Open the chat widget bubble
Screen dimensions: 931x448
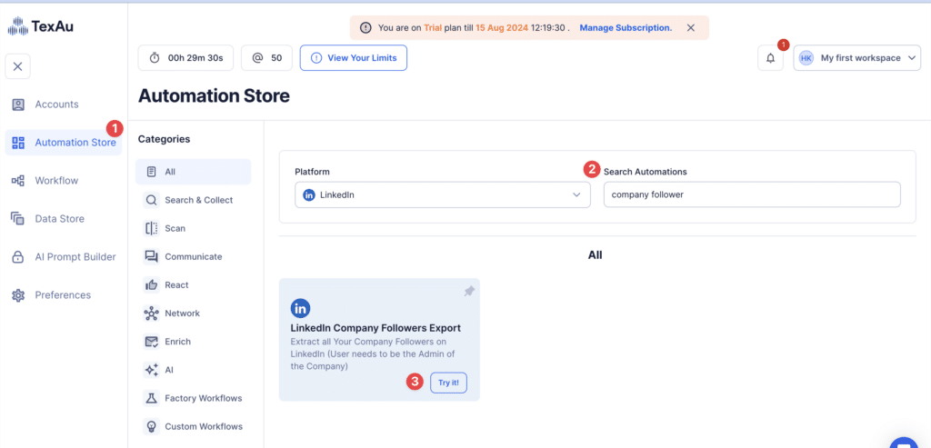click(905, 443)
